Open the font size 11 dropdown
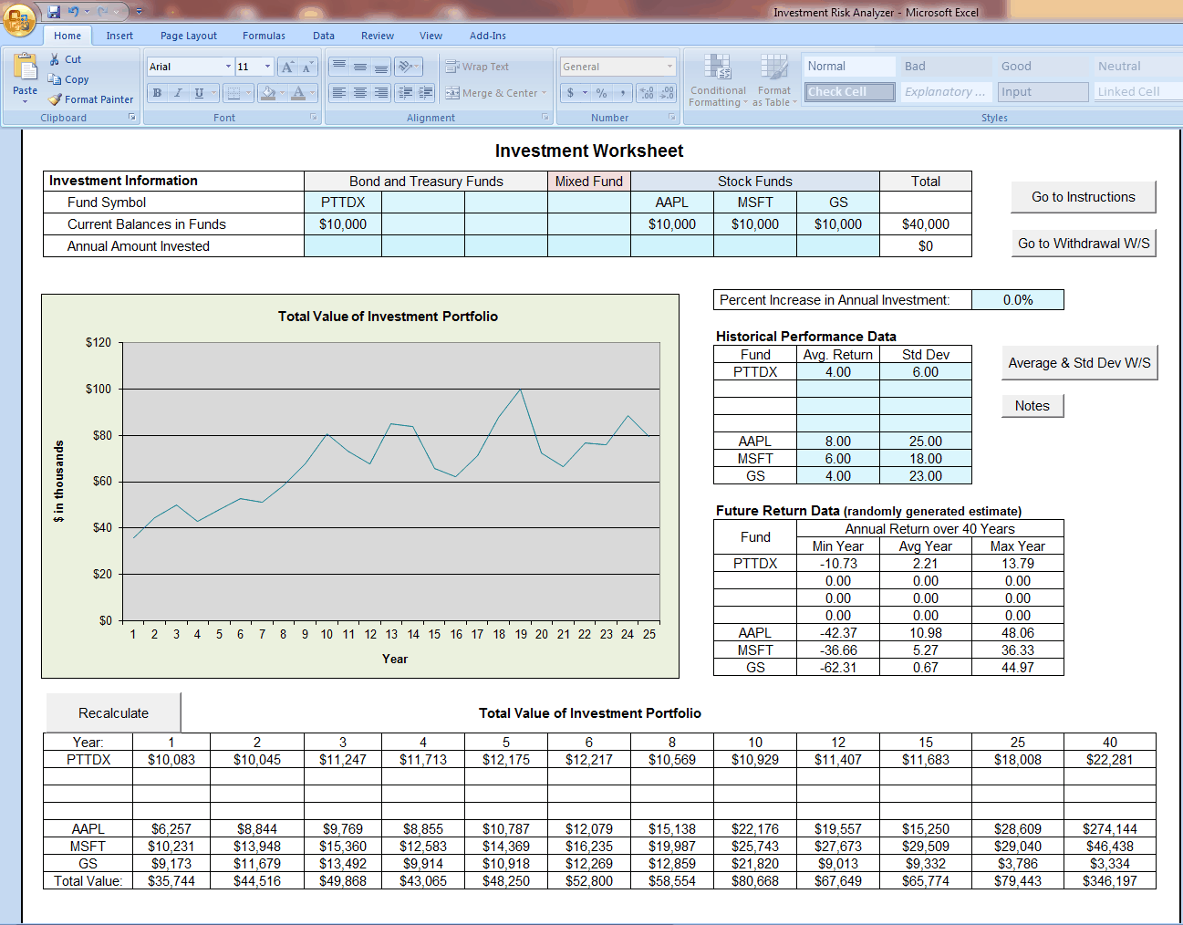The image size is (1183, 925). 267,67
